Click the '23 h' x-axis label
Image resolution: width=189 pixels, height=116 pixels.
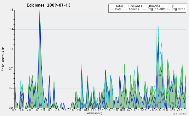click(179, 110)
